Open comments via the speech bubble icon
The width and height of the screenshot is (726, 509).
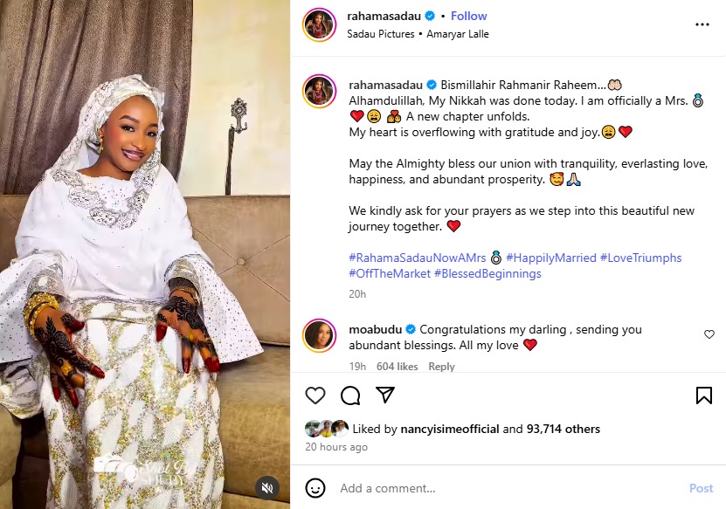(350, 396)
